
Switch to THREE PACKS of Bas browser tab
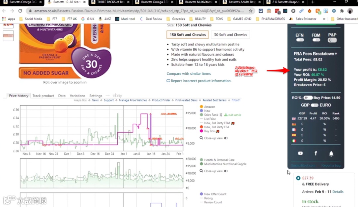(110, 2)
